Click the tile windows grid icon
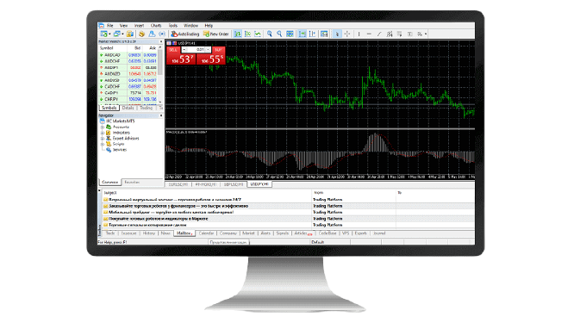 (290, 34)
